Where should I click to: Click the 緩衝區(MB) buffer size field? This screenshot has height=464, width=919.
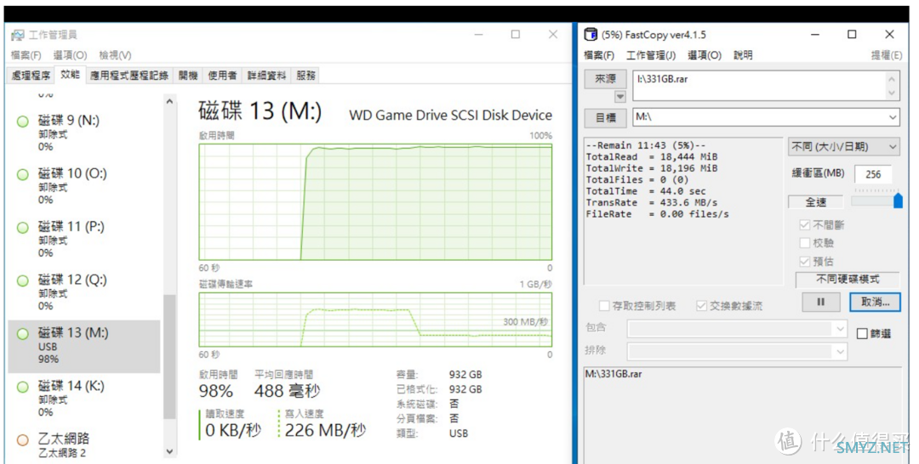(x=873, y=174)
